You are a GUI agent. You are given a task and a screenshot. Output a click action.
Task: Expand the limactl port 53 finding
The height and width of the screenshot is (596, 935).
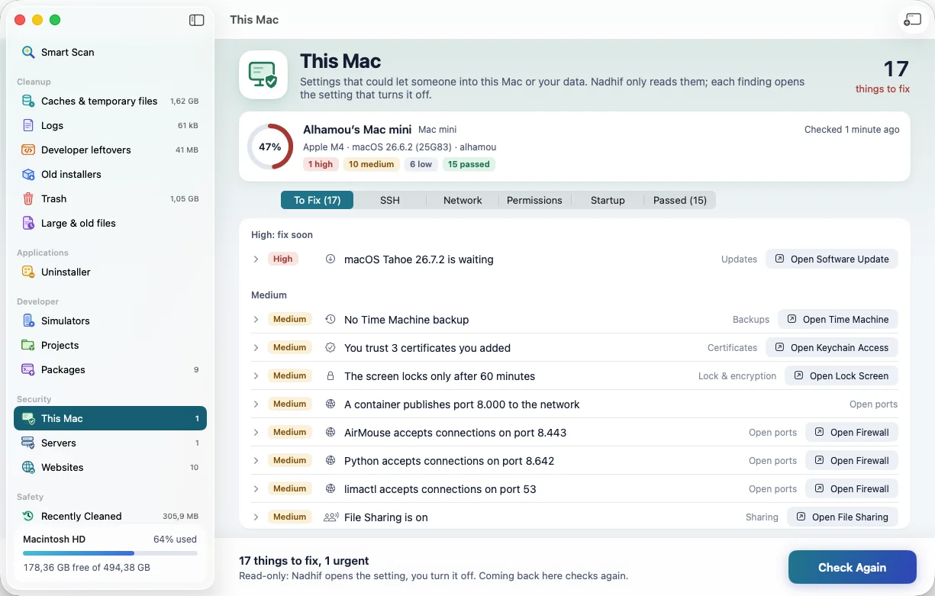pyautogui.click(x=256, y=489)
